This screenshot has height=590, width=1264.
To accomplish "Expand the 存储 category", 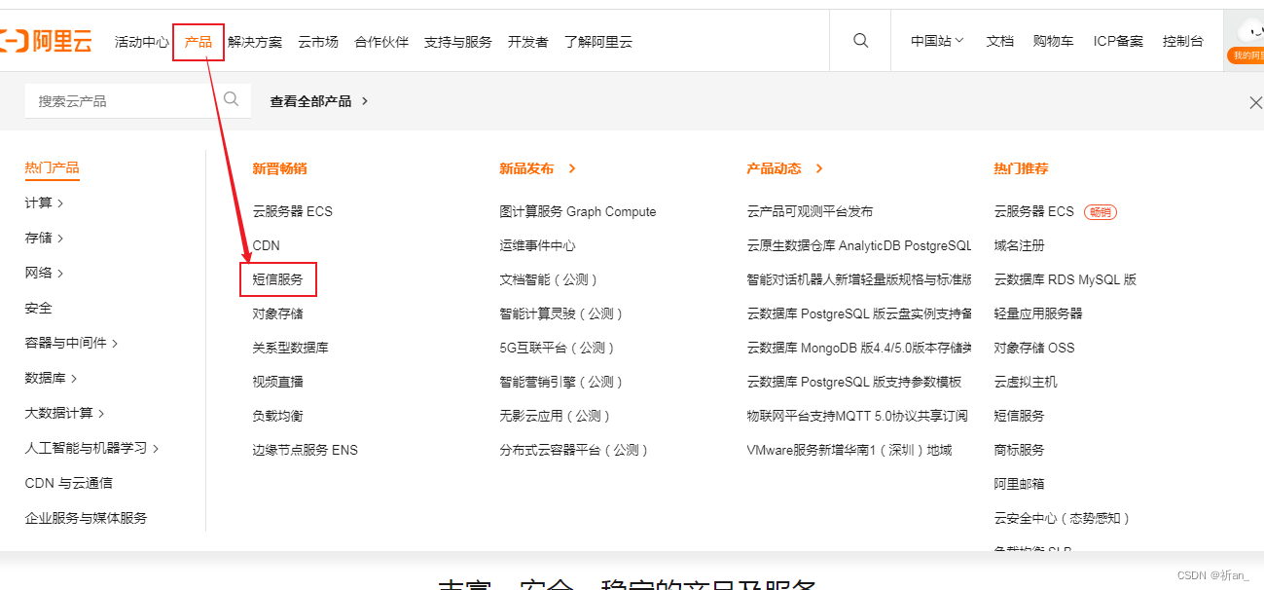I will (x=44, y=238).
